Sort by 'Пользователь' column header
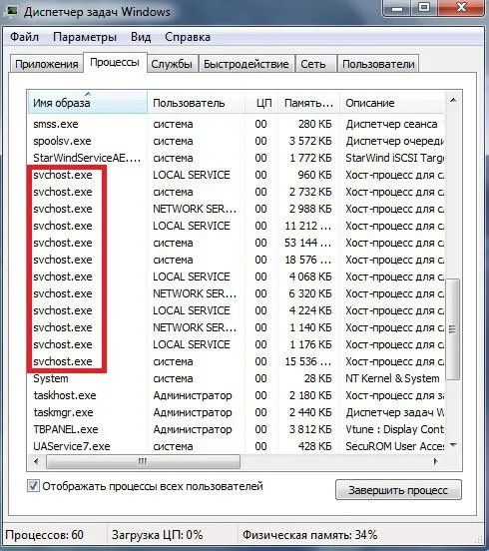This screenshot has width=489, height=551. click(196, 103)
